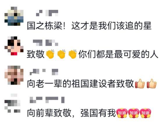Tap the first commenter's blurred username

point(47,13)
